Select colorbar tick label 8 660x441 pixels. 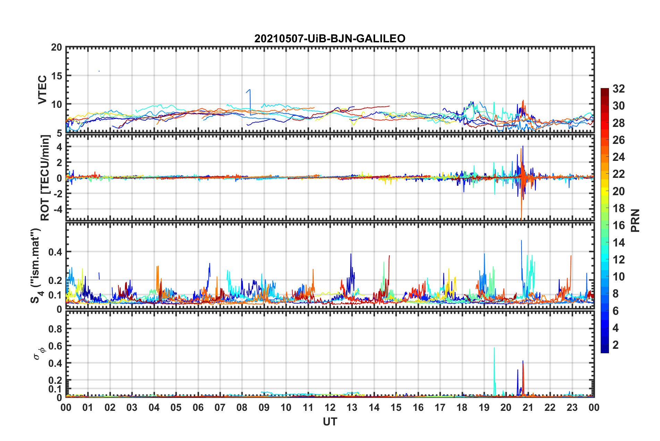616,294
